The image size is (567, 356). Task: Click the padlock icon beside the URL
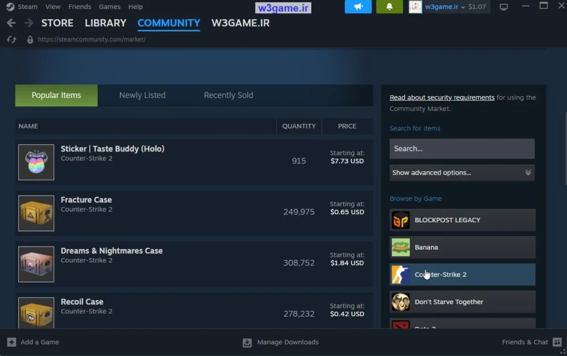(x=30, y=40)
